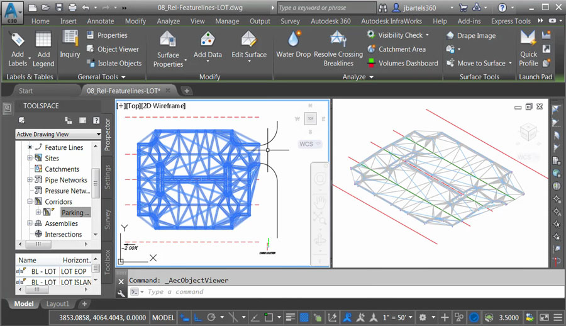Click the Save icon in quick access toolbar
Viewport: 566px width, 326px height.
[x=59, y=8]
